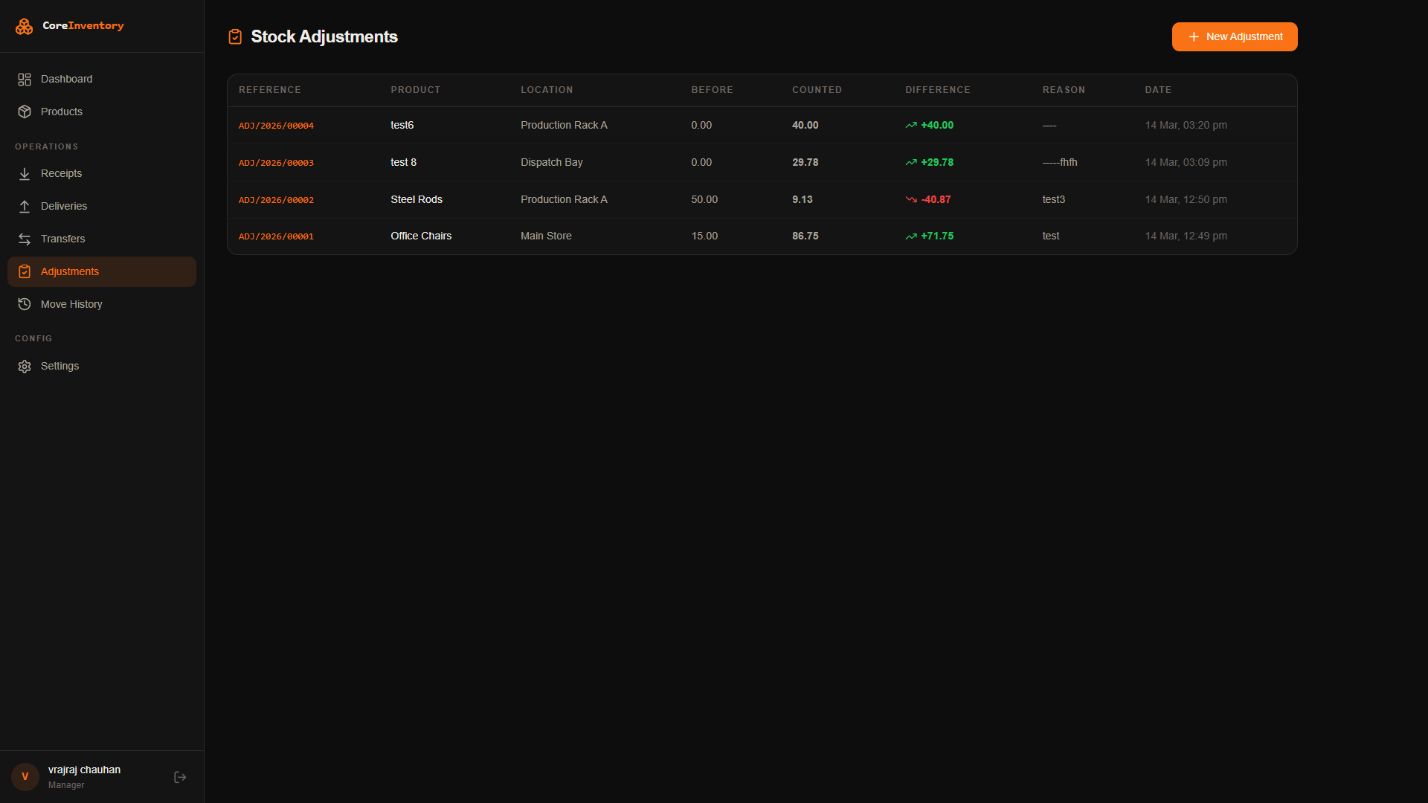The height and width of the screenshot is (803, 1428).
Task: Click the Receipts download arrow icon
Action: [25, 174]
